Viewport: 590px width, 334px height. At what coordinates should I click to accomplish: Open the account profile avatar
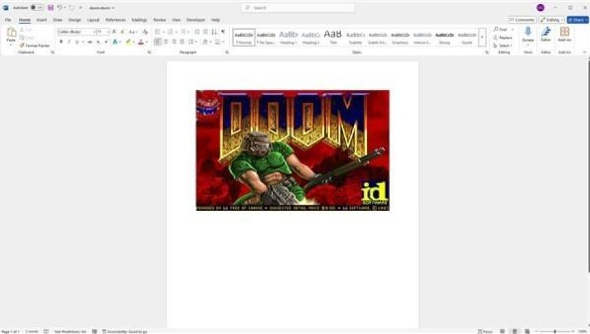[x=540, y=7]
